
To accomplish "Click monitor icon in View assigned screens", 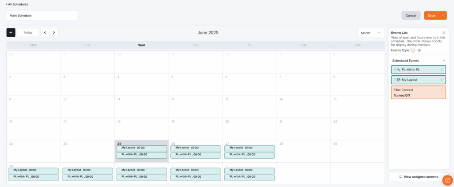I will pos(400,176).
